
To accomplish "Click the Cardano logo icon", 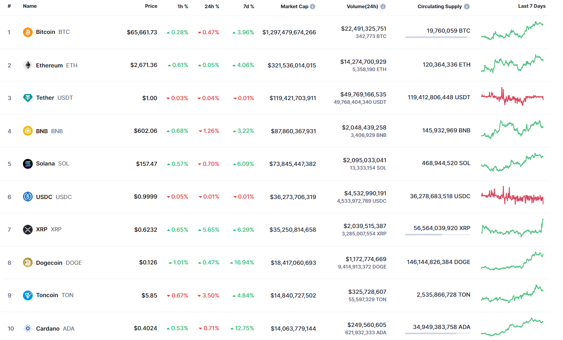I will click(28, 328).
